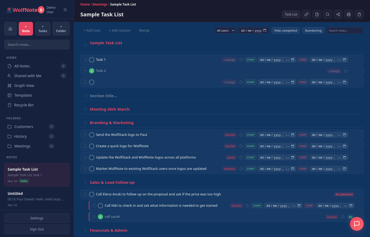Click drag handle beside Sample Task List heading
This screenshot has width=370, height=237.
(86, 45)
